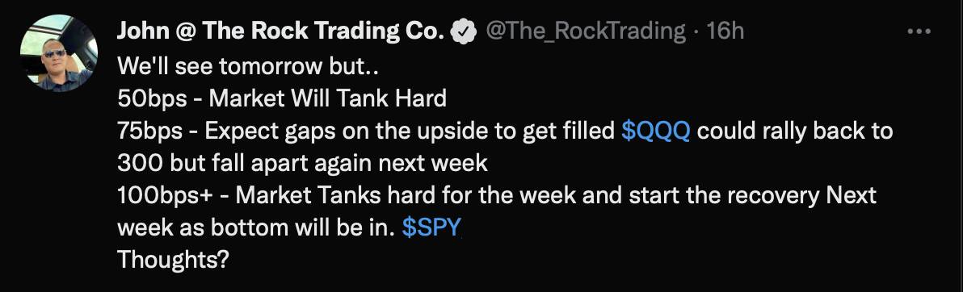The height and width of the screenshot is (292, 963).
Task: Open the $QQQ cashtag link
Action: pyautogui.click(x=656, y=131)
